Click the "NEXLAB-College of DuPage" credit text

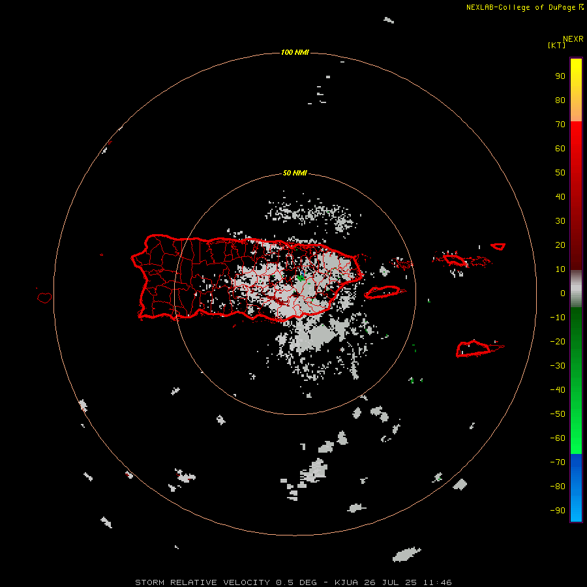520,7
